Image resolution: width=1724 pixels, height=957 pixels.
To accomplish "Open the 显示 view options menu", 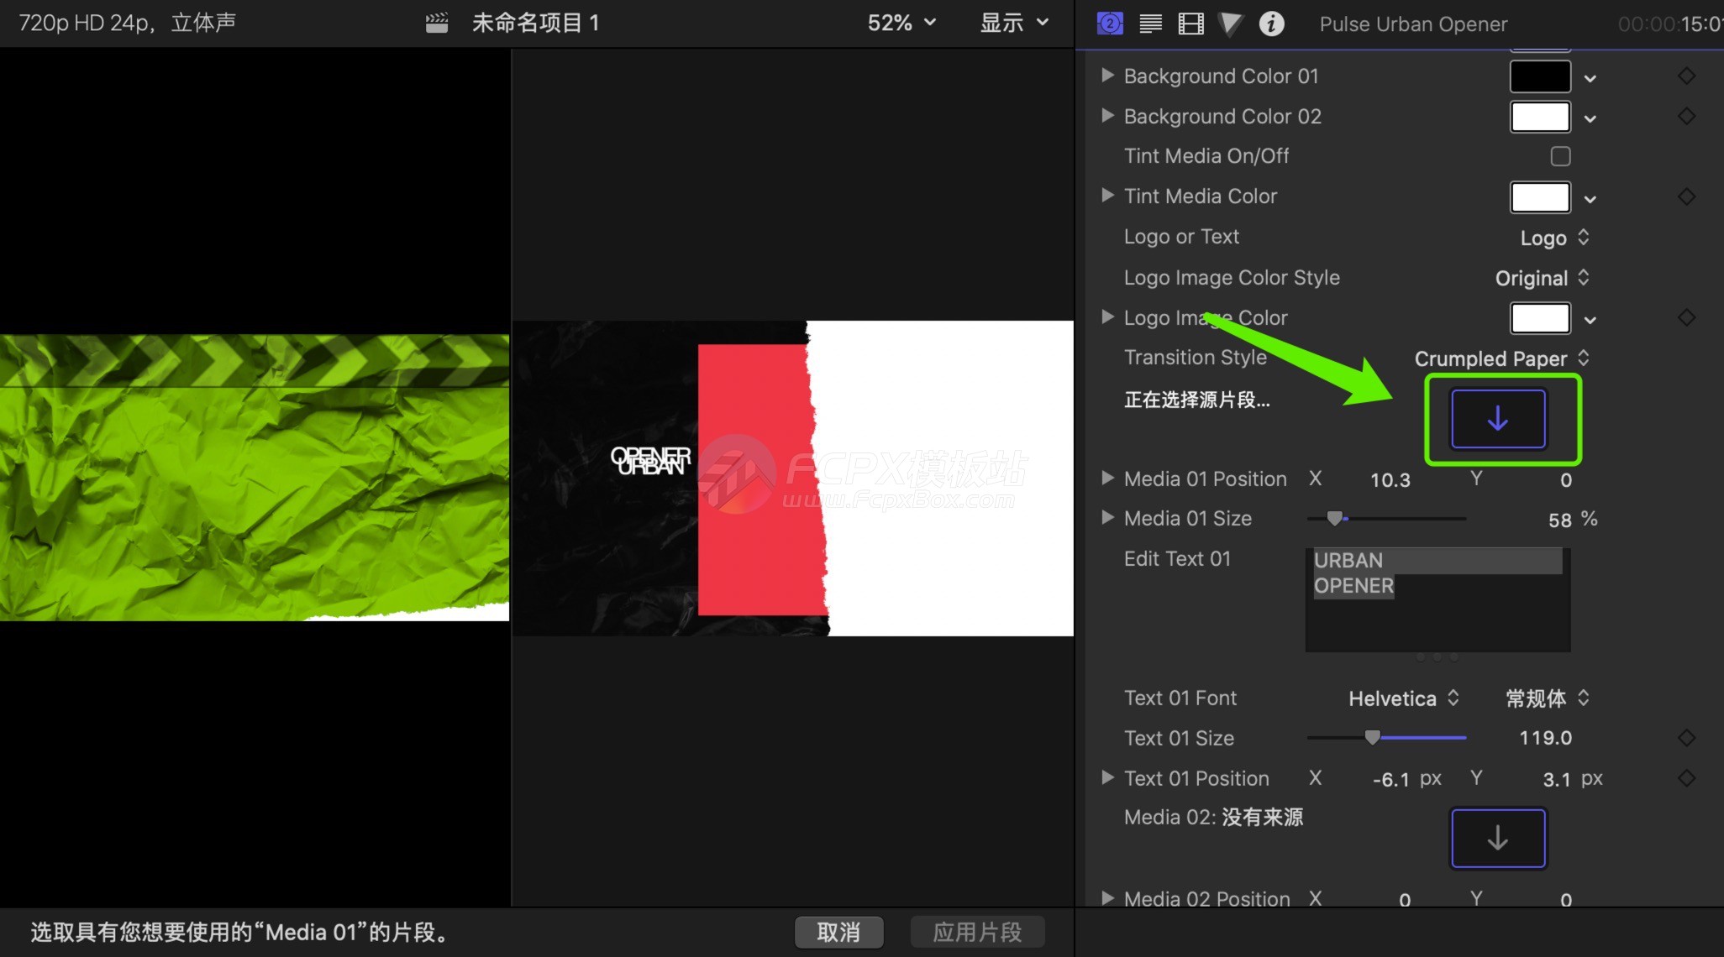I will 1014,24.
